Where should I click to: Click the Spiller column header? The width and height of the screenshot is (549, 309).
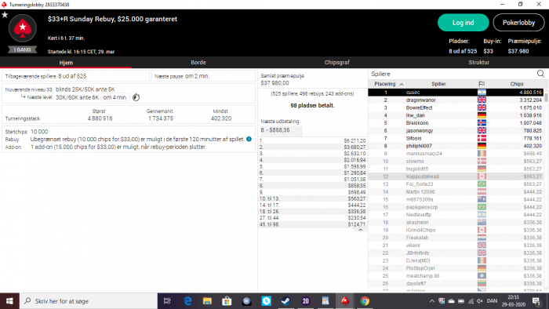438,84
